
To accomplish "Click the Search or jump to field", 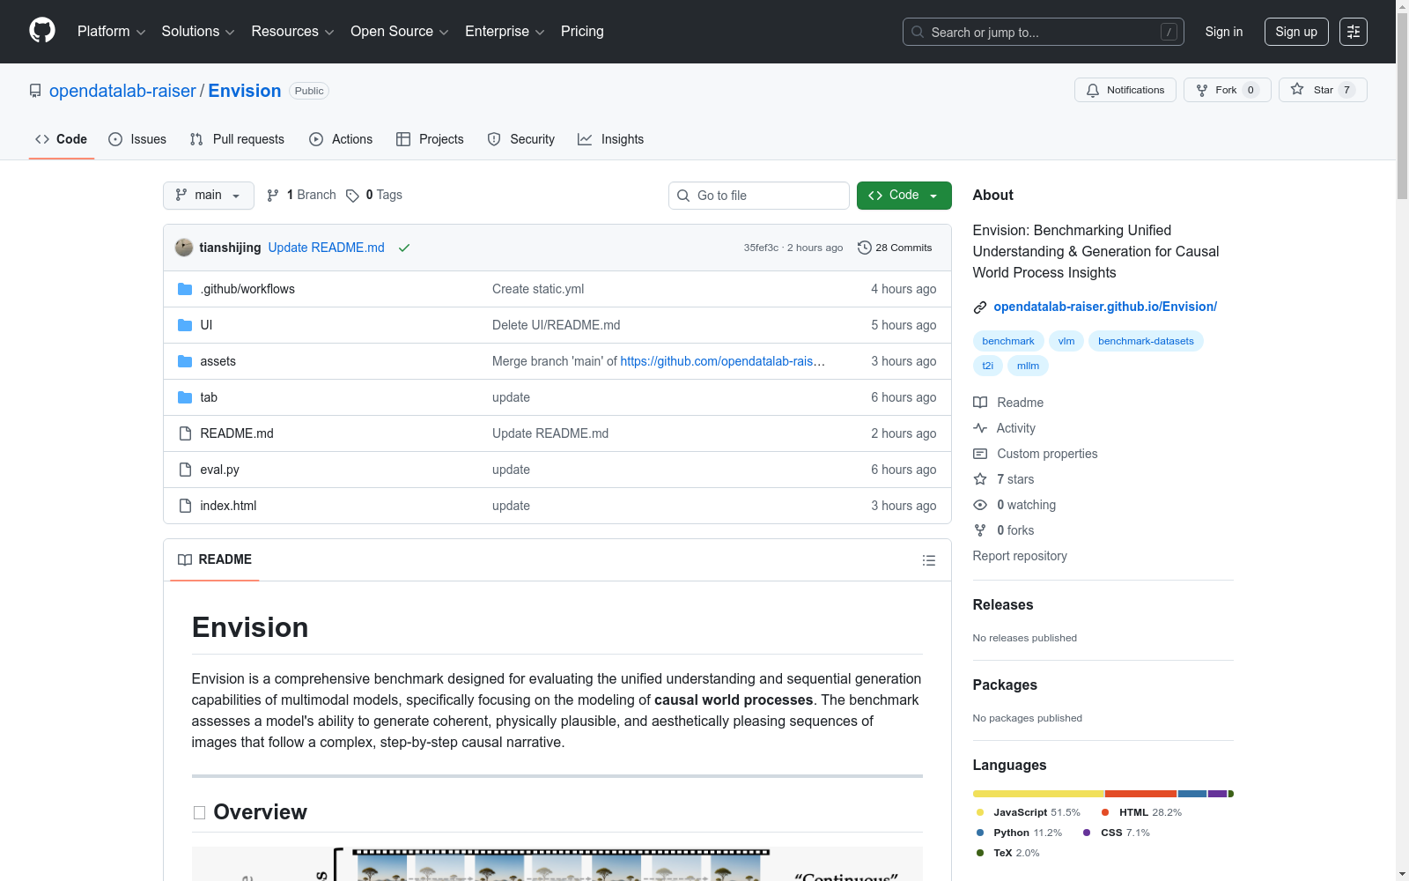I will (1044, 32).
